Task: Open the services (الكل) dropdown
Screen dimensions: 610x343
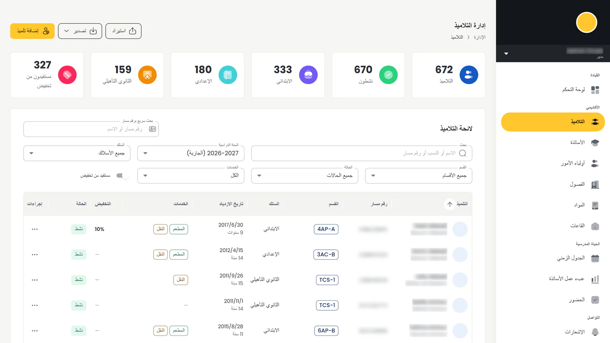Action: pyautogui.click(x=191, y=175)
